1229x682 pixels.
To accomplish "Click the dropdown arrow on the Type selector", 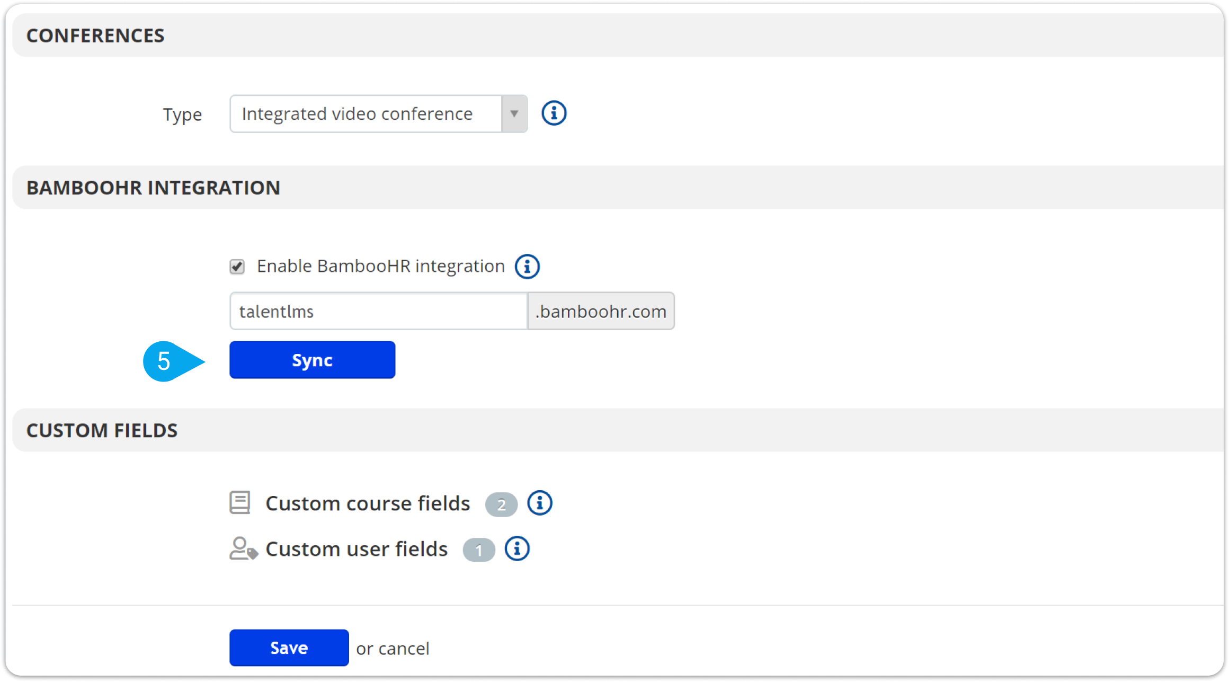I will [513, 113].
